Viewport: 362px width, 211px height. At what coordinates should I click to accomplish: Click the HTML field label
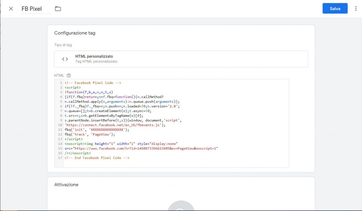pos(59,76)
